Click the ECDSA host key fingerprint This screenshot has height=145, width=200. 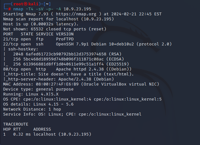(64, 59)
